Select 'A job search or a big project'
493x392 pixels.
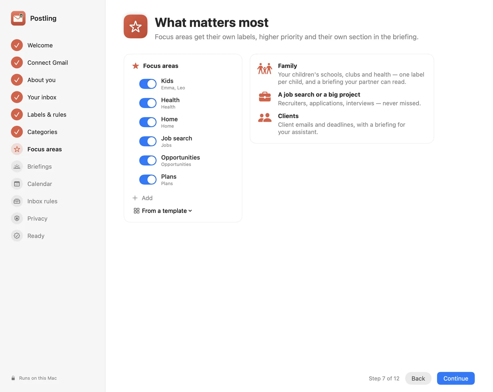pyautogui.click(x=319, y=94)
